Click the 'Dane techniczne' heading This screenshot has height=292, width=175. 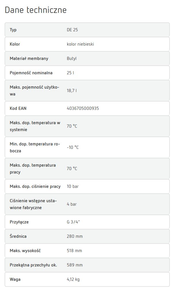[36, 10]
